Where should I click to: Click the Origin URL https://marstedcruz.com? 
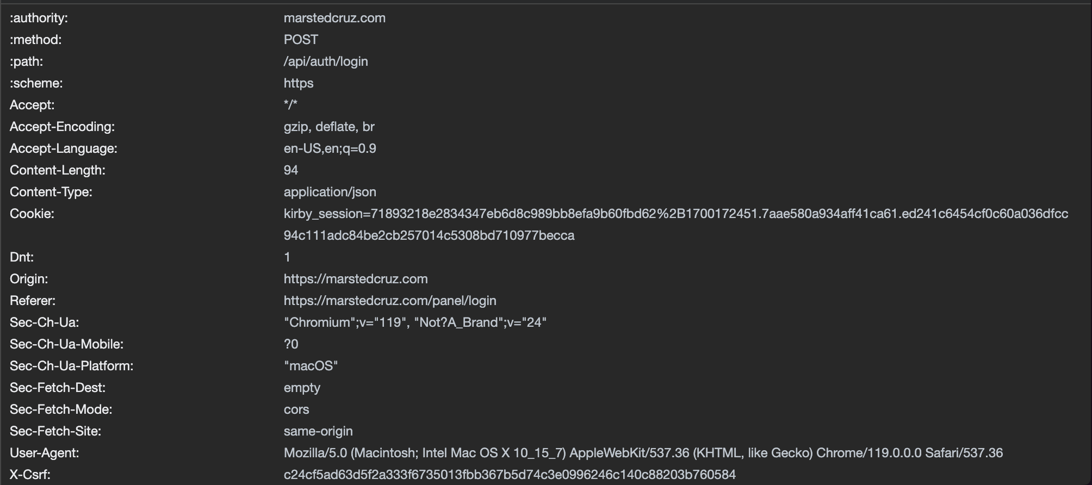coord(356,279)
